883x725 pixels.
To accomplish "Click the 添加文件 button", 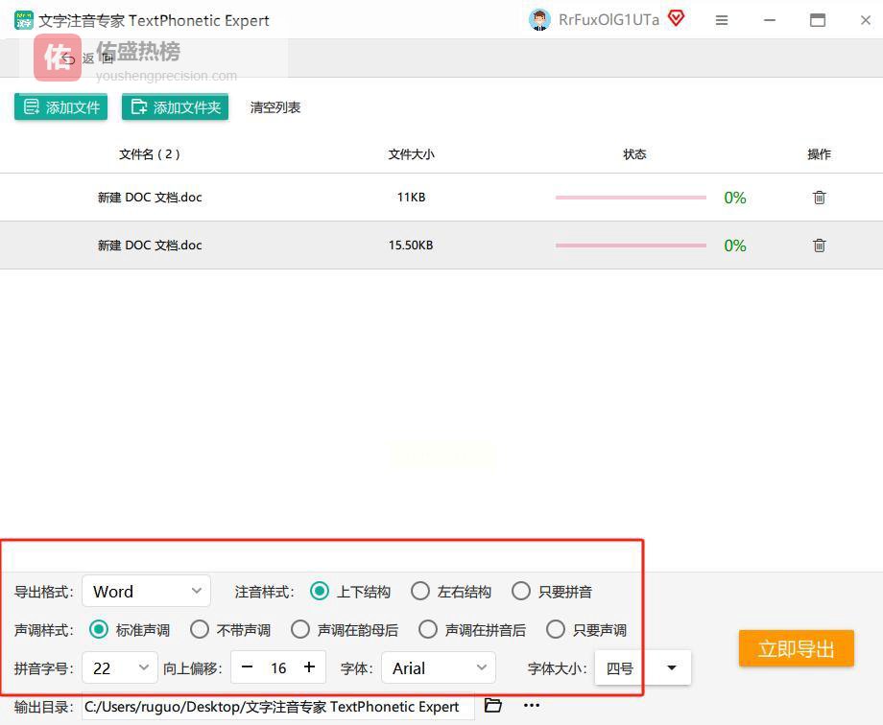I will pyautogui.click(x=61, y=107).
